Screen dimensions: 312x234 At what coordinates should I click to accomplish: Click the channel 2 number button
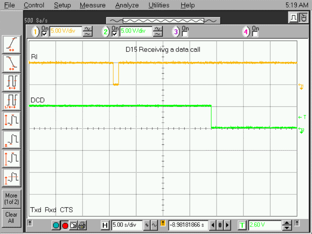[x=106, y=31]
